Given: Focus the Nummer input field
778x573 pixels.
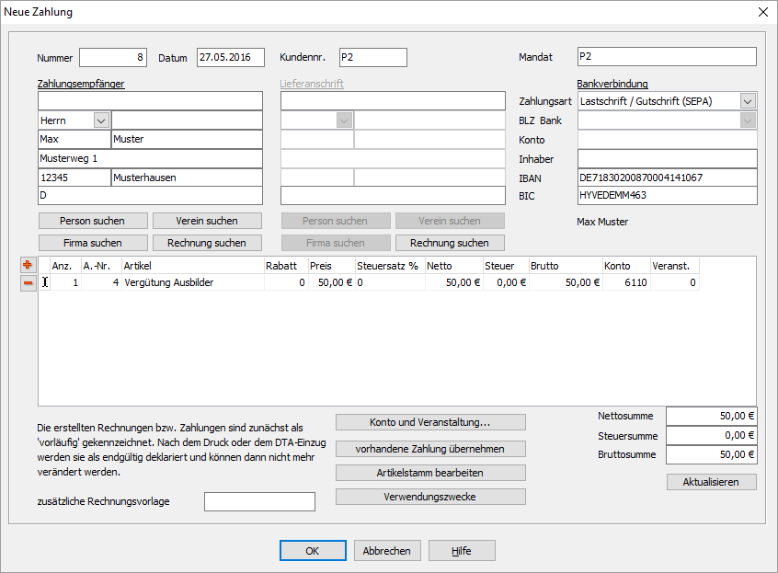Looking at the screenshot, I should 113,58.
